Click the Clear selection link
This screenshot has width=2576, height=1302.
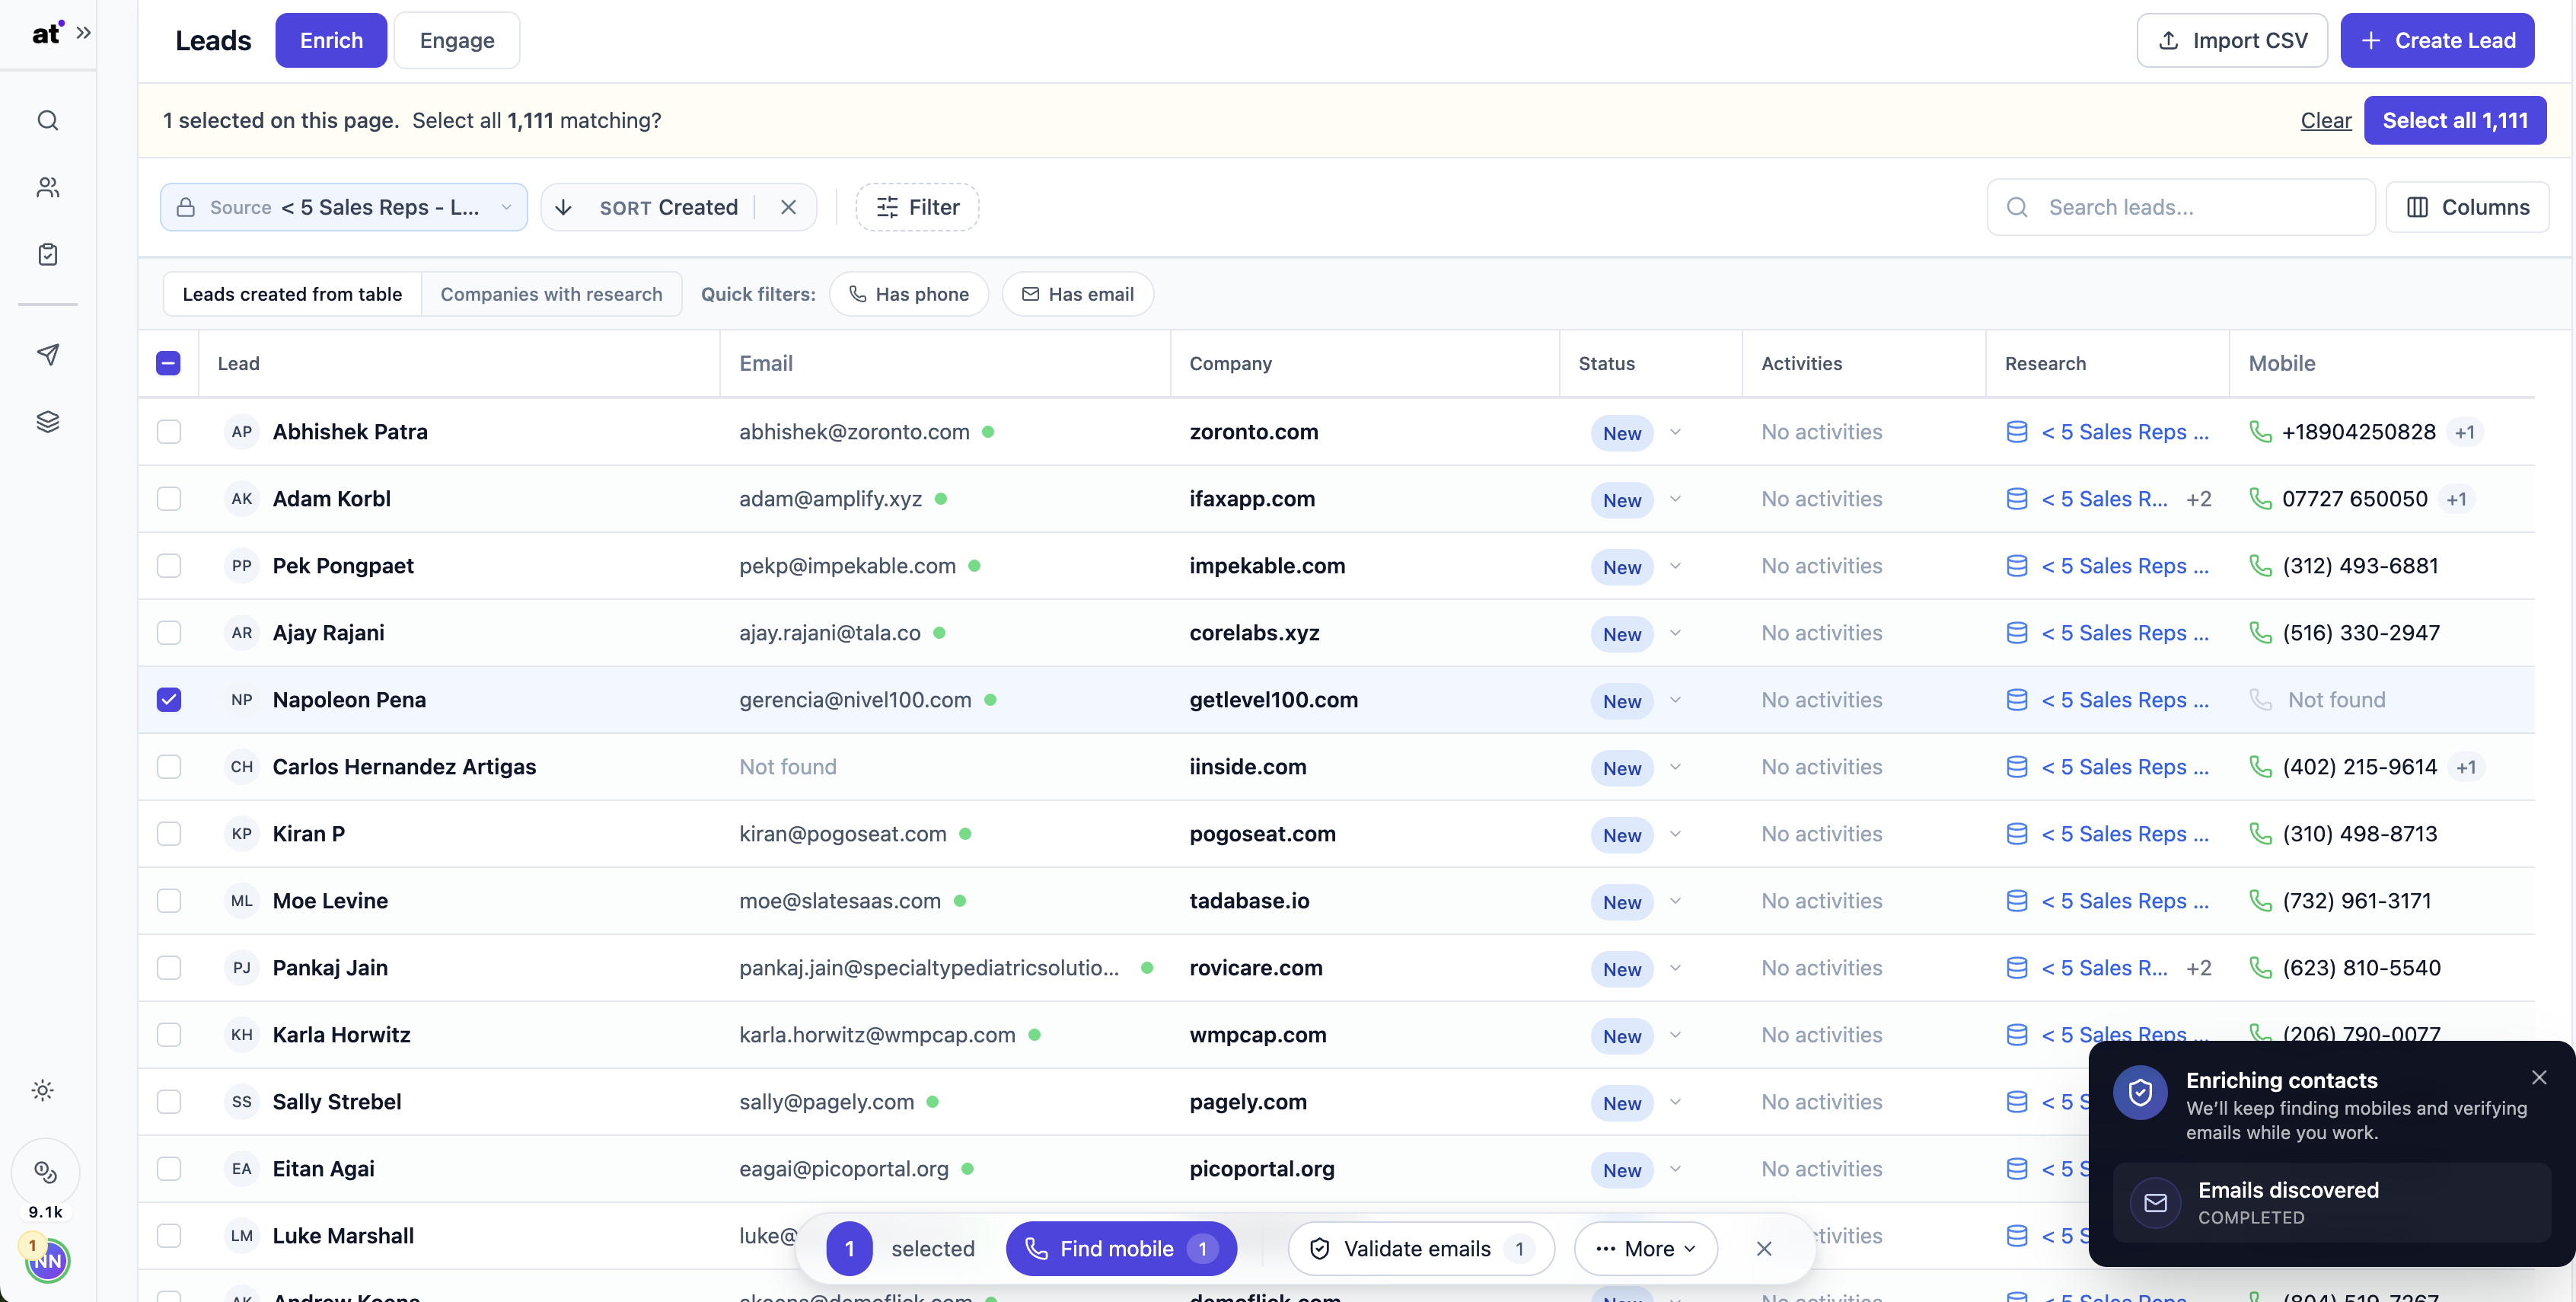coord(2325,121)
